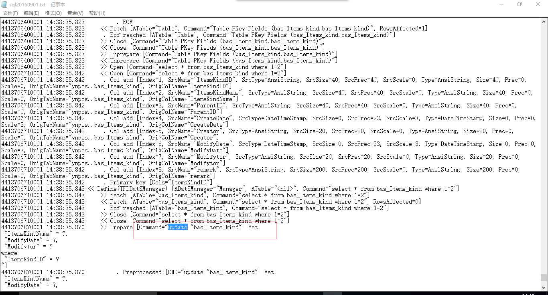This screenshot has height=295, width=548.
Task: Click "SrcName="Creator"" text
Action: point(197,131)
